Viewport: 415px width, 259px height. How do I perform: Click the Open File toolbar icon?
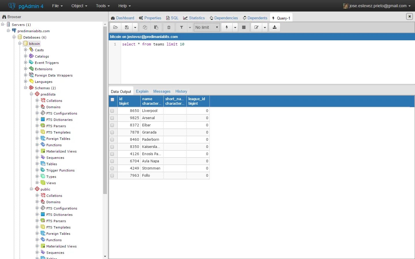click(x=116, y=27)
